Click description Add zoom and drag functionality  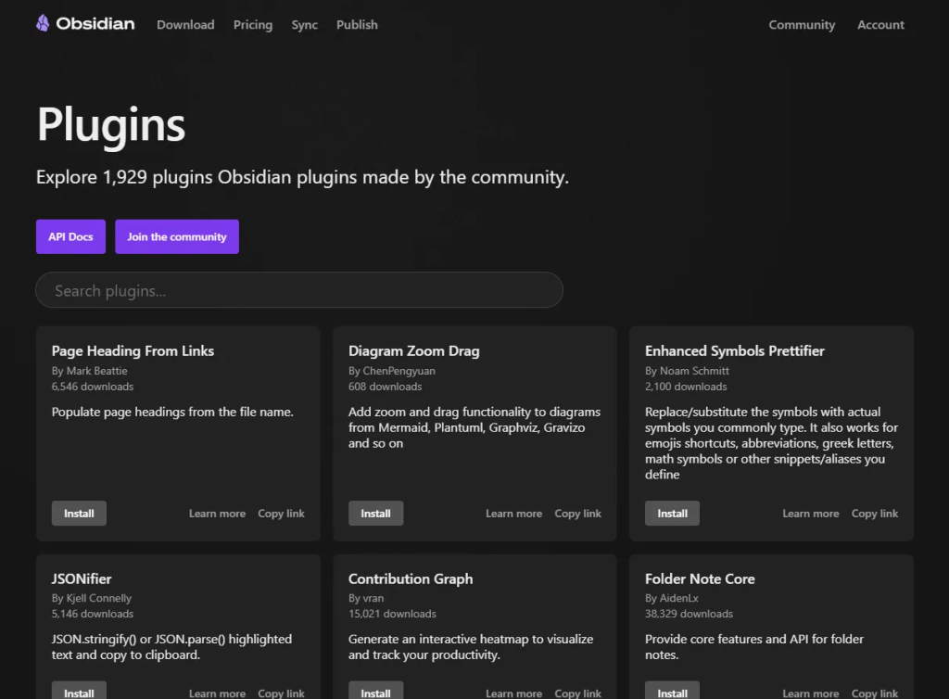coord(474,427)
